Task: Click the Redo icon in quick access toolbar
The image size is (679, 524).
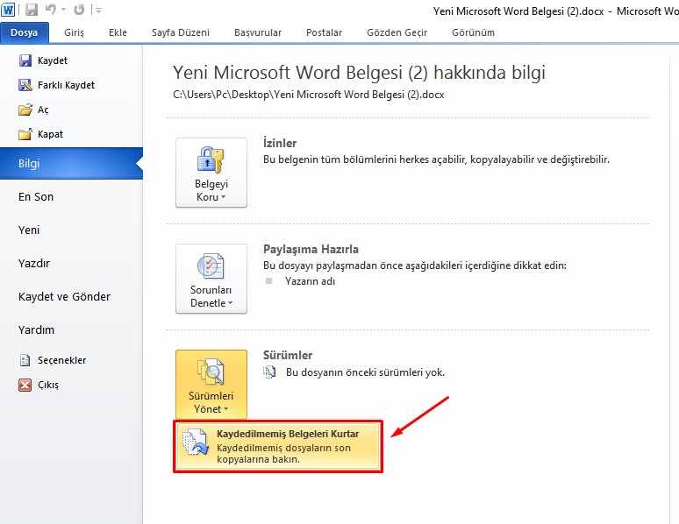Action: point(79,11)
